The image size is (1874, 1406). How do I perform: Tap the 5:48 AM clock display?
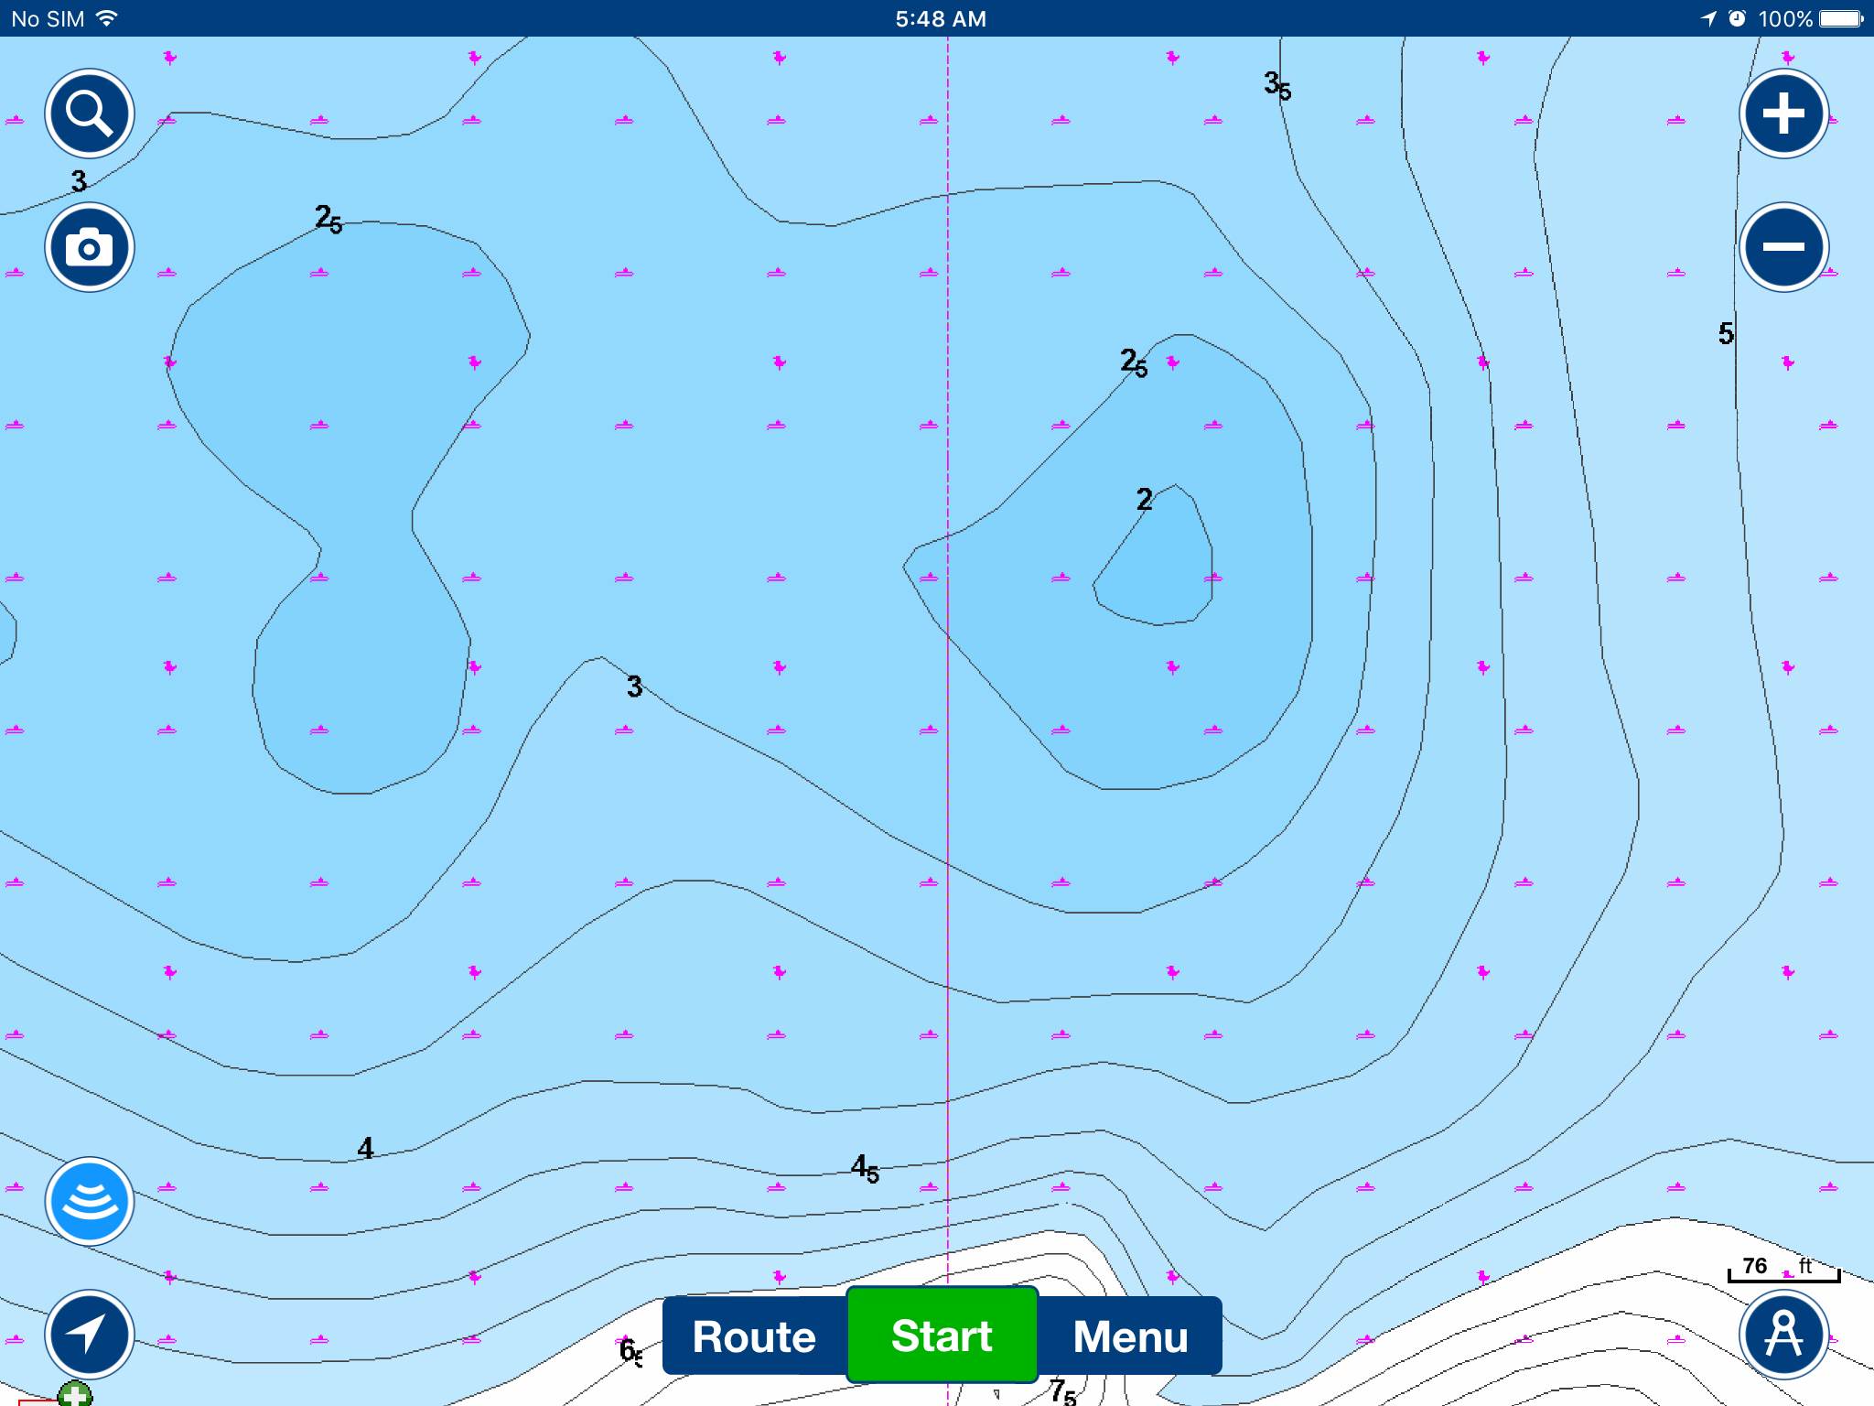point(940,18)
